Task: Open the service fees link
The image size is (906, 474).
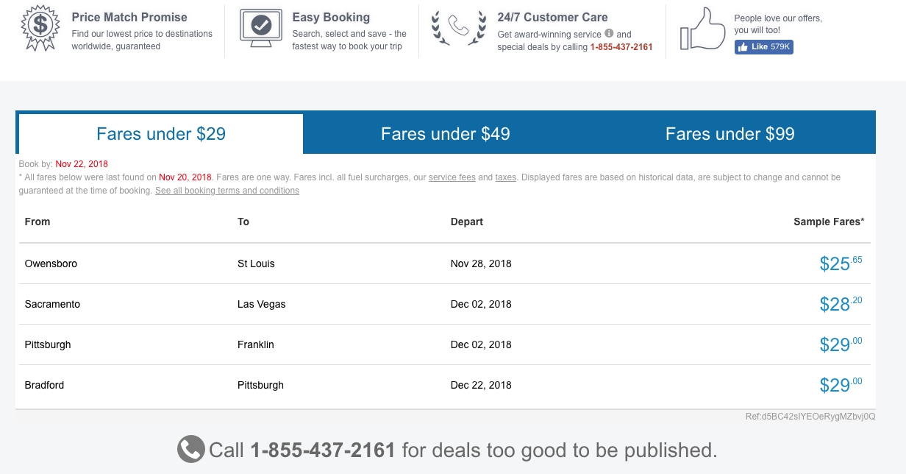Action: [x=452, y=177]
